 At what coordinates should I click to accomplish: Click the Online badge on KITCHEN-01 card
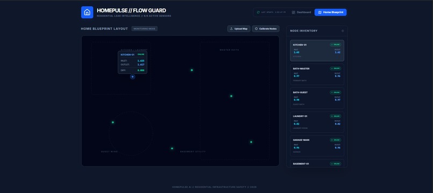click(335, 44)
